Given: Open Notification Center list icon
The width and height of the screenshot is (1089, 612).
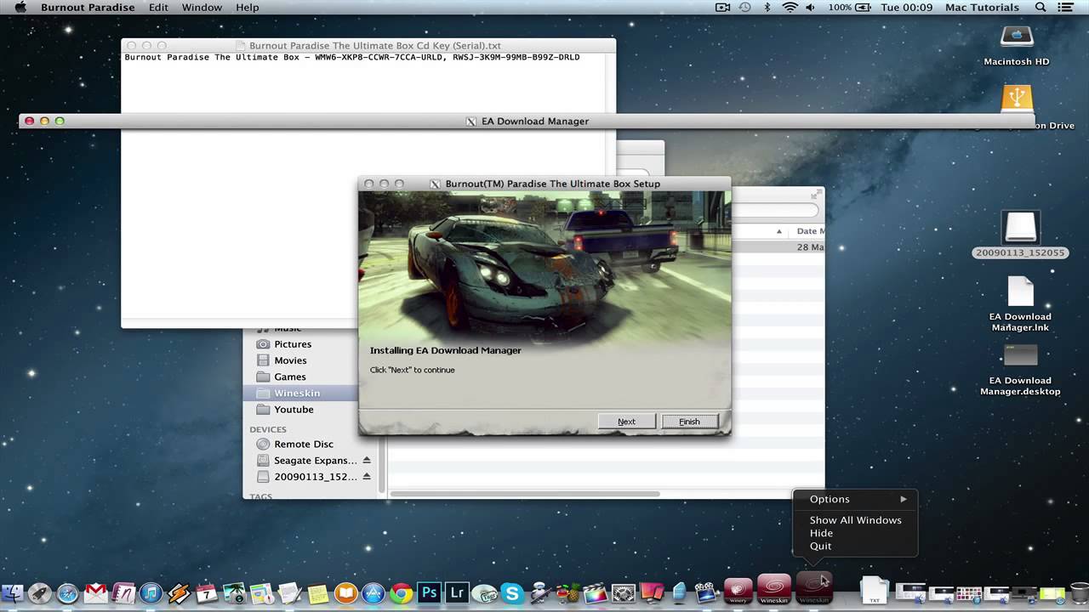Looking at the screenshot, I should pos(1066,8).
